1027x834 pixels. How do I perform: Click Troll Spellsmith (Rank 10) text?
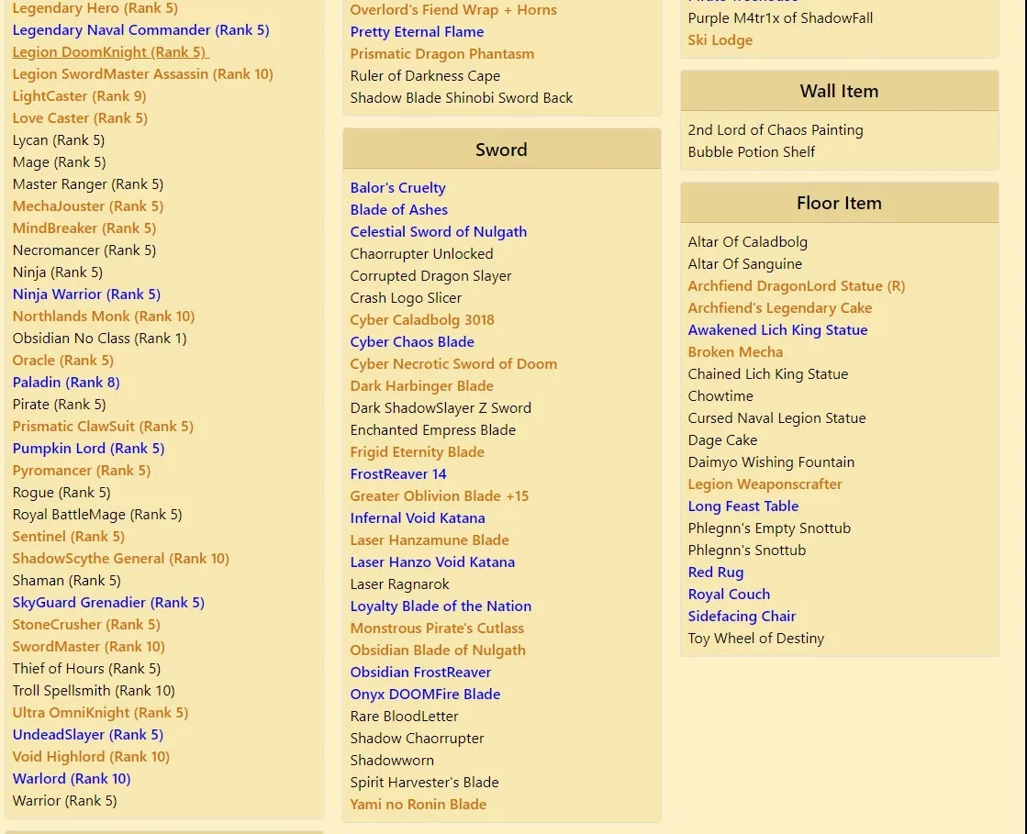pyautogui.click(x=94, y=691)
